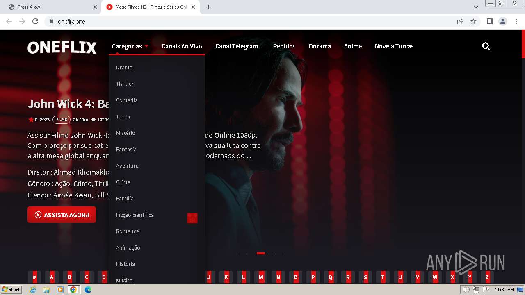Open the Anime section
This screenshot has width=525, height=295.
point(353,46)
